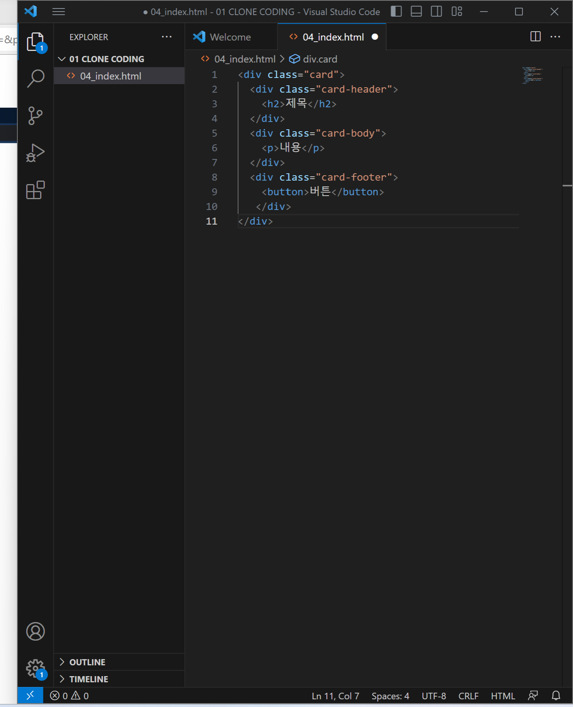Open the Extensions view

[35, 190]
